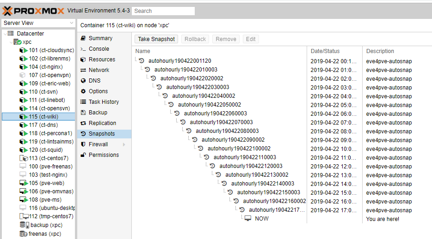Collapse the xpc node
The width and height of the screenshot is (432, 239).
pyautogui.click(x=11, y=42)
